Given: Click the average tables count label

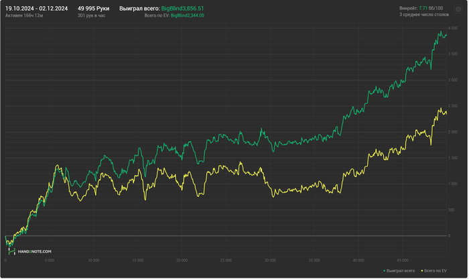Looking at the screenshot, I should pyautogui.click(x=425, y=15).
